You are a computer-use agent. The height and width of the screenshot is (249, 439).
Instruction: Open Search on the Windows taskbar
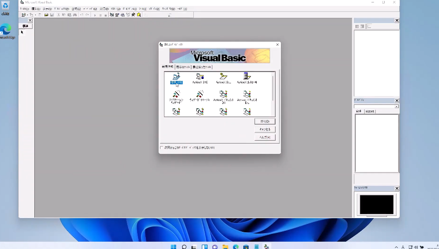184,247
